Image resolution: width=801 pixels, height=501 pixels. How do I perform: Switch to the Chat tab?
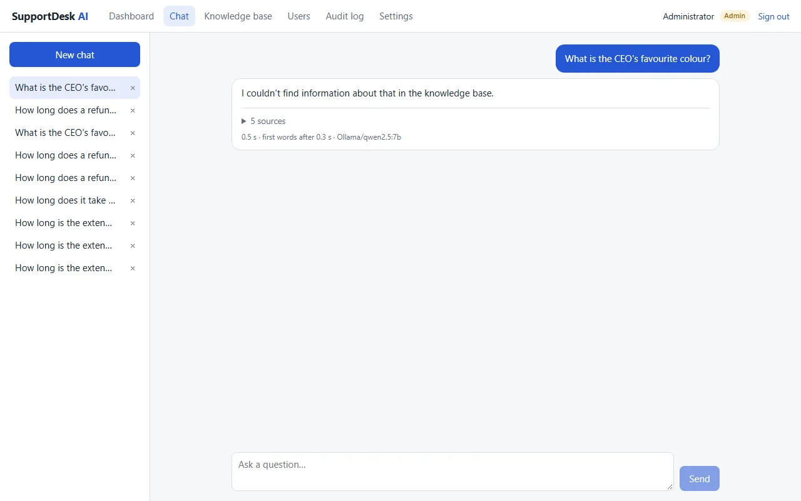tap(179, 16)
